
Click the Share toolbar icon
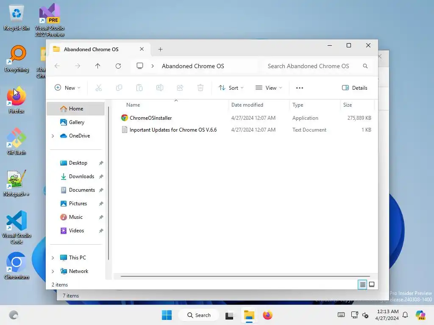tap(180, 88)
